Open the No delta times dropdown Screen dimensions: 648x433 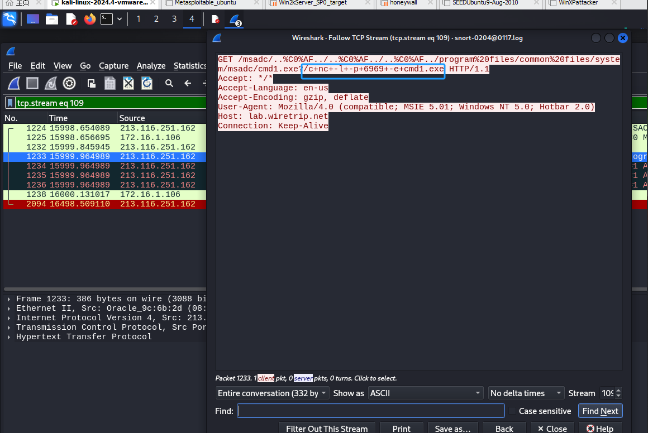click(x=526, y=393)
